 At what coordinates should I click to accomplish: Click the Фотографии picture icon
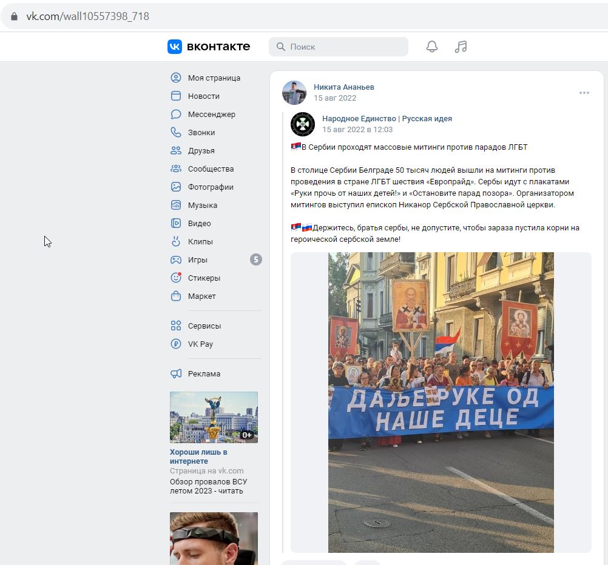point(176,187)
